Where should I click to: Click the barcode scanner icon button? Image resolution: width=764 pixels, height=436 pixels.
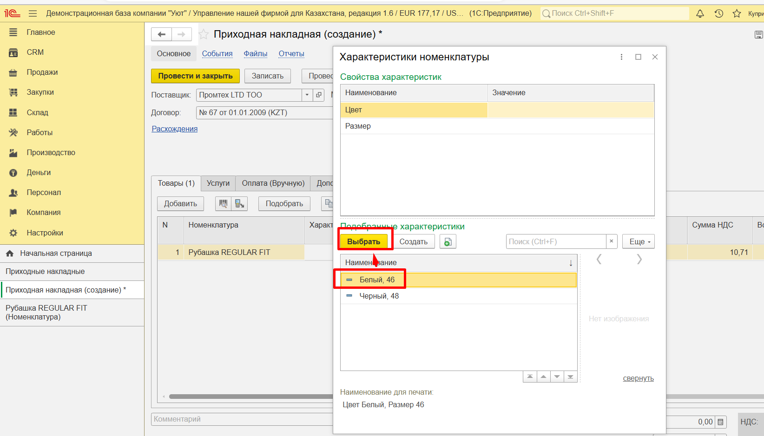pyautogui.click(x=223, y=203)
